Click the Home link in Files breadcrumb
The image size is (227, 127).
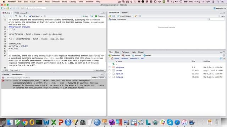[117, 59]
